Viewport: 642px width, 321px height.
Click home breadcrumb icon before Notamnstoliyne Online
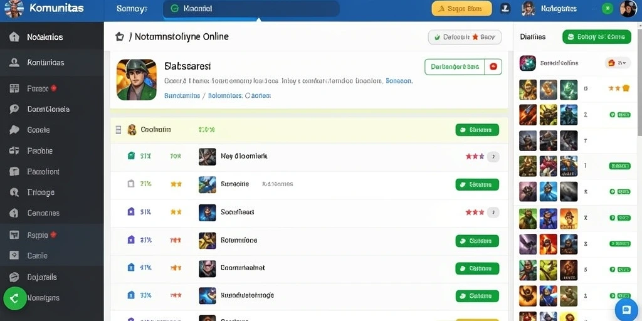(120, 36)
